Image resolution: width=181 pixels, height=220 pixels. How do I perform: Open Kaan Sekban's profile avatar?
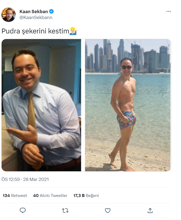(9, 15)
